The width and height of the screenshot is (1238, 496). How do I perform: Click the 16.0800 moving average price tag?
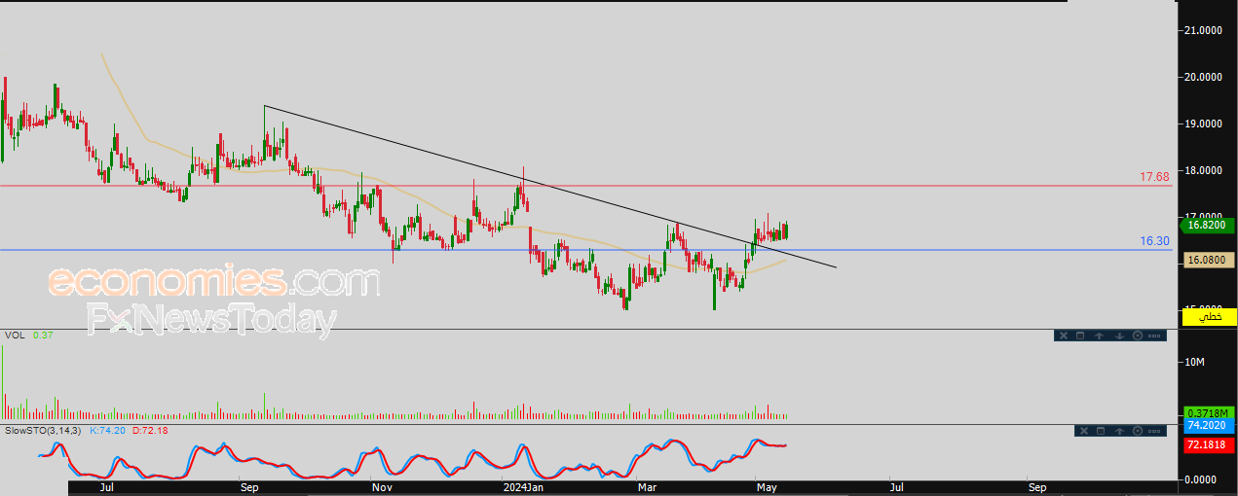[1209, 260]
